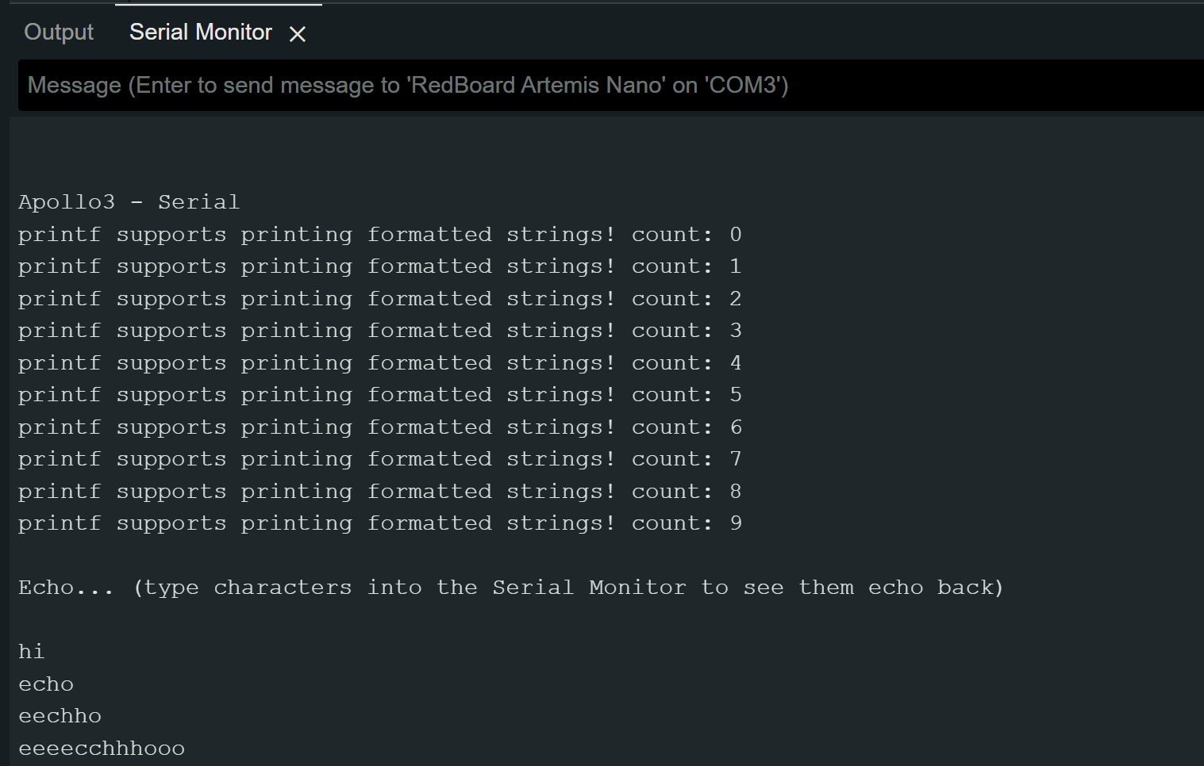Switch to the Output tab
1204x766 pixels.
[x=59, y=32]
